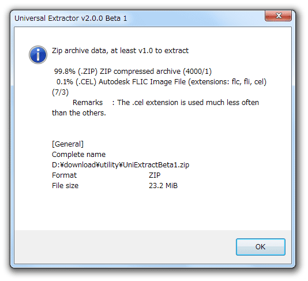This screenshot has width=308, height=281.
Task: Click the (7/3) text
Action: pos(61,92)
